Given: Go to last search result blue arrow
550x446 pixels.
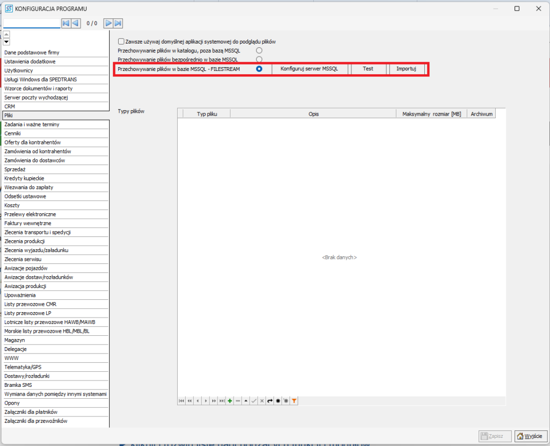Looking at the screenshot, I should (x=118, y=23).
